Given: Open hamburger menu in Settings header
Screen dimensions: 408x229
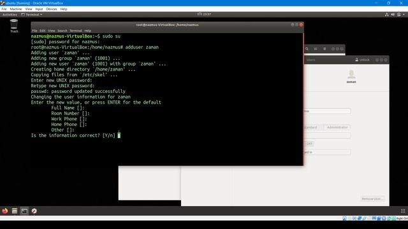Looking at the screenshot, I should (x=324, y=48).
